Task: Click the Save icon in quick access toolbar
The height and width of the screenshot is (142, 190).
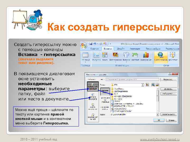Action: pyautogui.click(x=91, y=44)
